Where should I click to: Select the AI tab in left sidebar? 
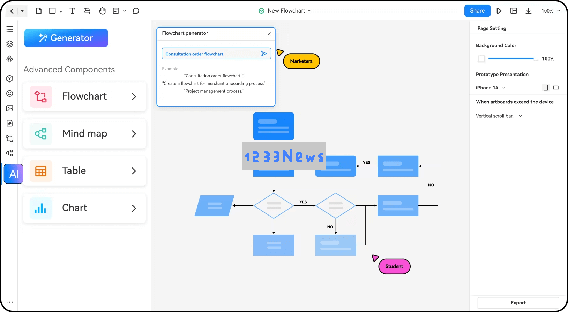pyautogui.click(x=14, y=174)
